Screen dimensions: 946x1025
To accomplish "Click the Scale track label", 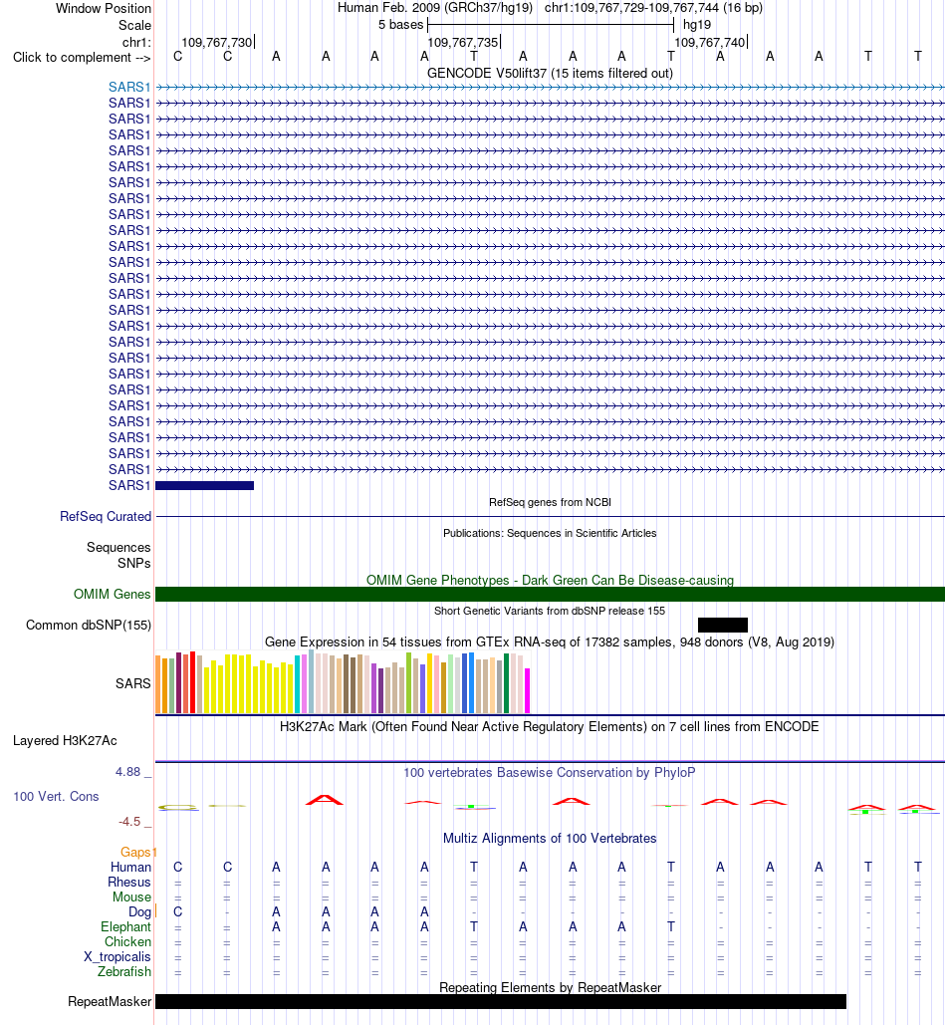I will 134,26.
